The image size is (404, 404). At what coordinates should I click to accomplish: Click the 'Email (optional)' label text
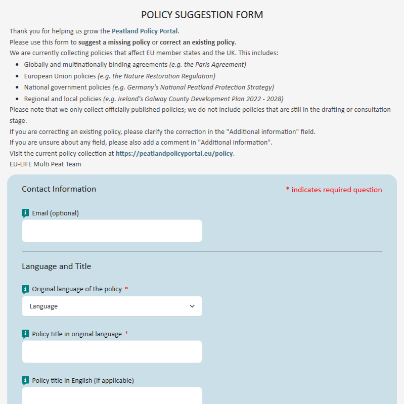click(x=55, y=213)
